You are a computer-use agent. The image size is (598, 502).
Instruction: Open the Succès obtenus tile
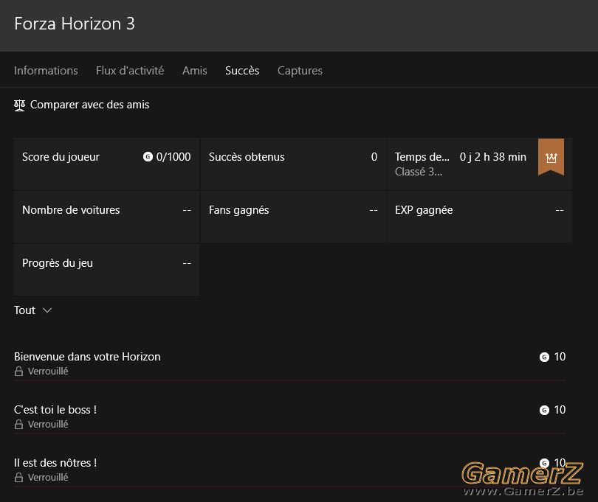coord(293,164)
